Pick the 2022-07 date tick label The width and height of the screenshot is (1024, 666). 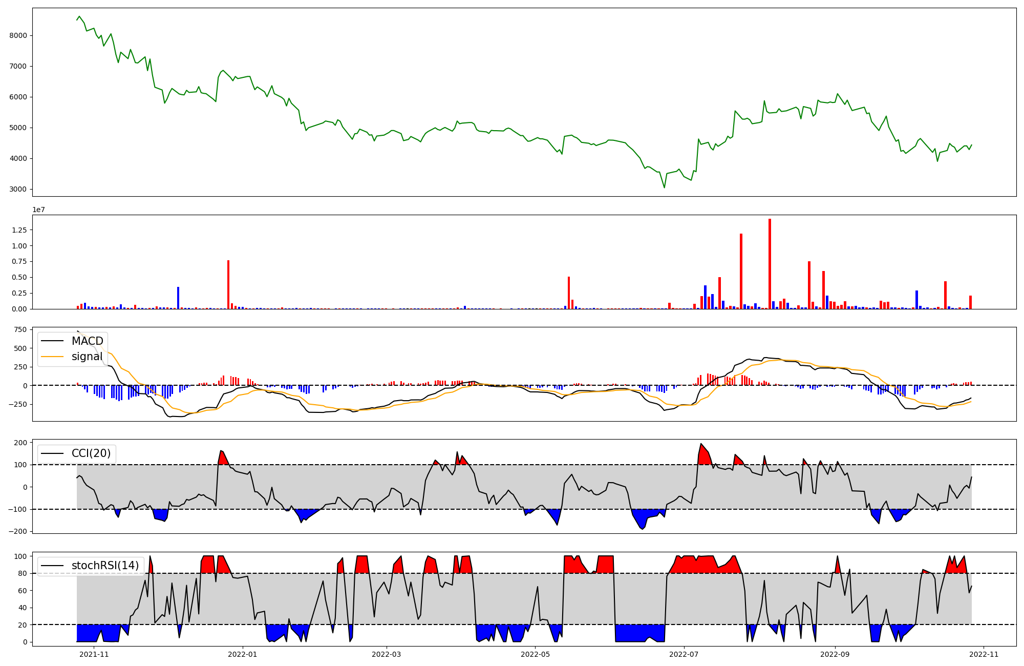tap(684, 654)
